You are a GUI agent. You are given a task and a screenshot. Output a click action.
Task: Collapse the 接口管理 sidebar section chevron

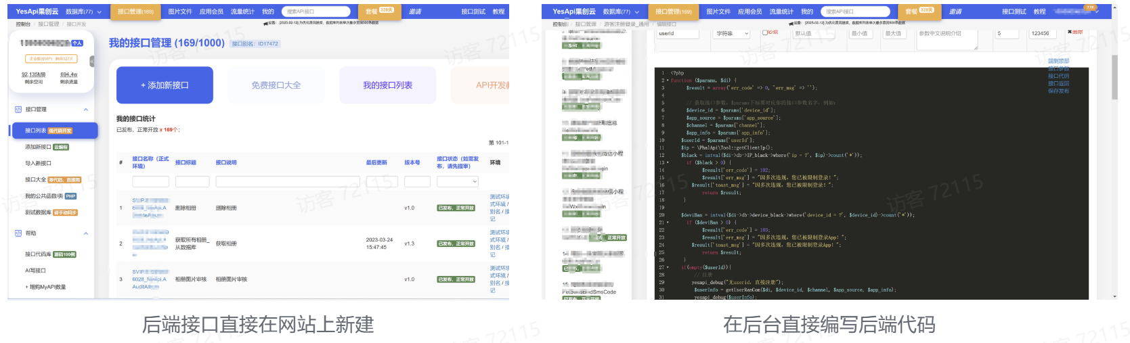(86, 110)
